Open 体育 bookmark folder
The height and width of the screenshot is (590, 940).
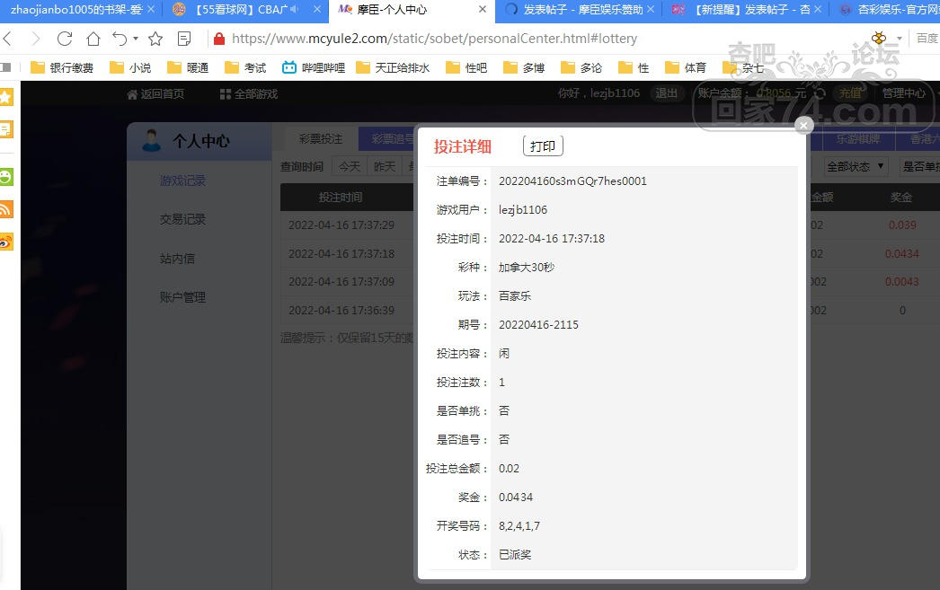click(x=686, y=67)
